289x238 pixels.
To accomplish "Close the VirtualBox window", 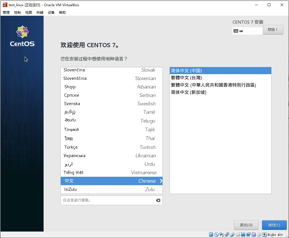I will (282, 5).
